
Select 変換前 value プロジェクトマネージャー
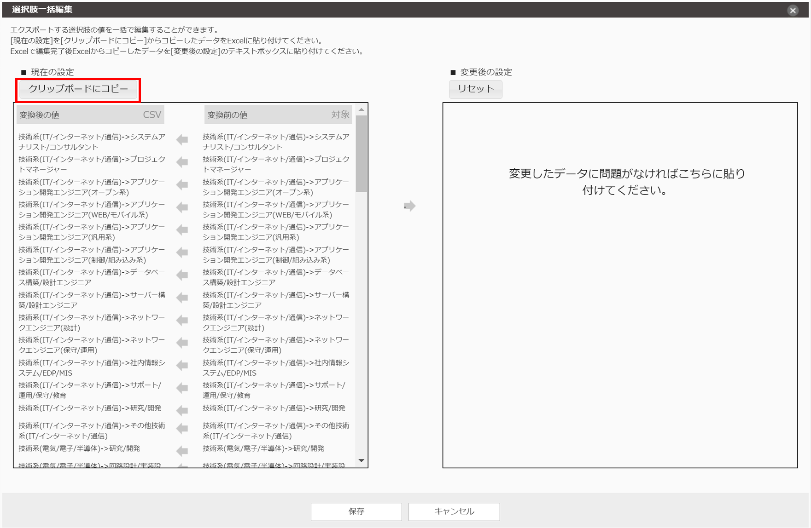point(276,164)
